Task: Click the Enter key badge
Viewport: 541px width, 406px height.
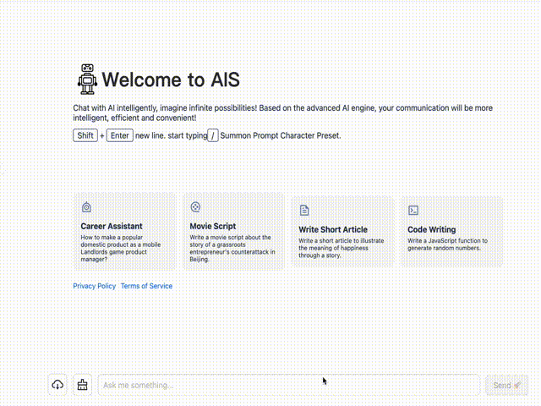Action: click(120, 135)
